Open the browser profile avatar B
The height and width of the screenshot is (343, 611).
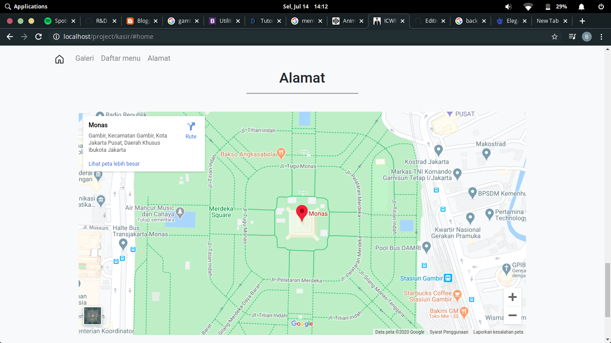[587, 37]
